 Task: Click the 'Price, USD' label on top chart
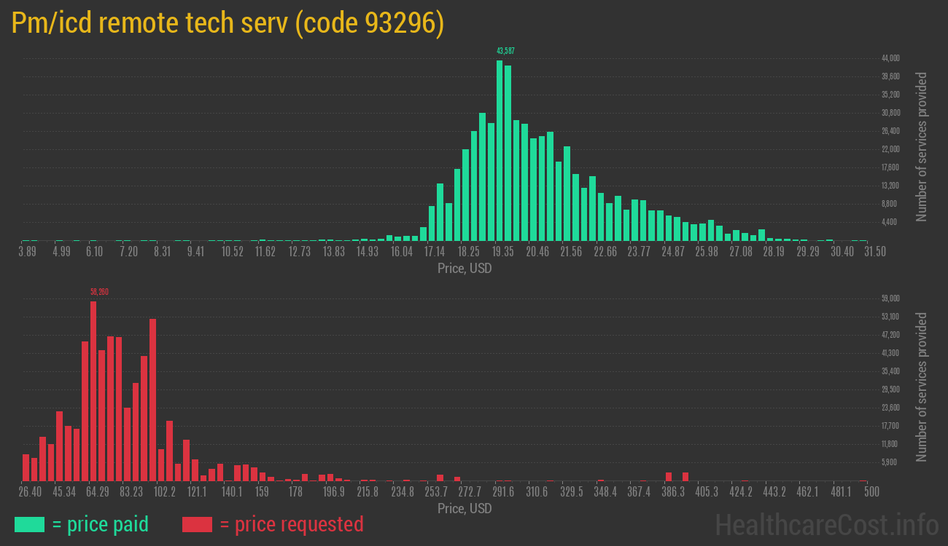click(464, 269)
